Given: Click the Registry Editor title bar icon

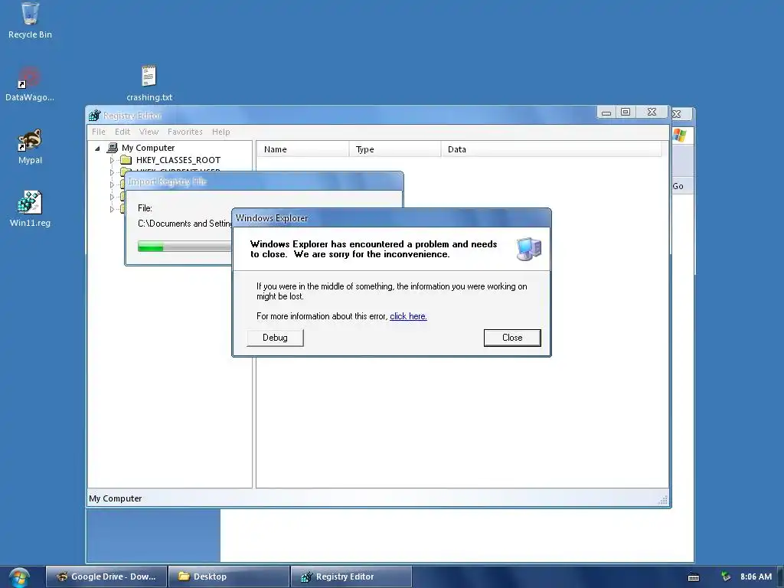Looking at the screenshot, I should coord(94,116).
